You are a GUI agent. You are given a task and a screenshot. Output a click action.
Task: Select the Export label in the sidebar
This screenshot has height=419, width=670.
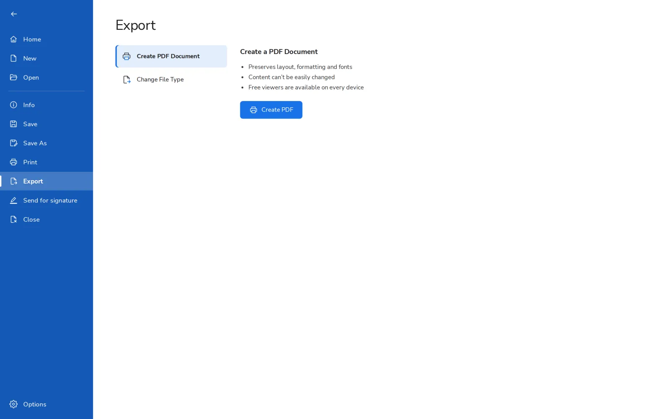[33, 181]
